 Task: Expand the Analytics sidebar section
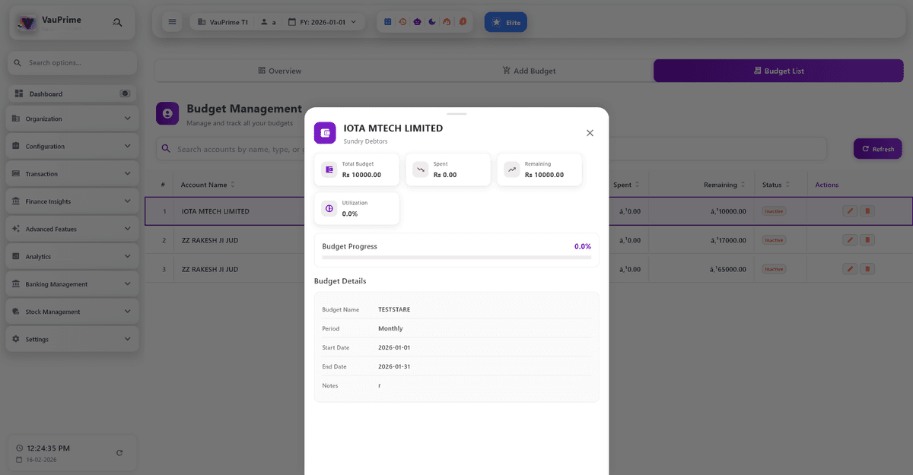pos(72,257)
